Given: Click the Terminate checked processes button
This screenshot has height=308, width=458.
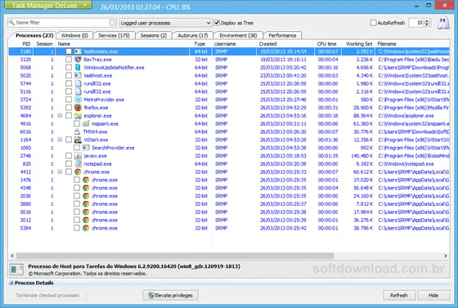Looking at the screenshot, I should tap(47, 295).
